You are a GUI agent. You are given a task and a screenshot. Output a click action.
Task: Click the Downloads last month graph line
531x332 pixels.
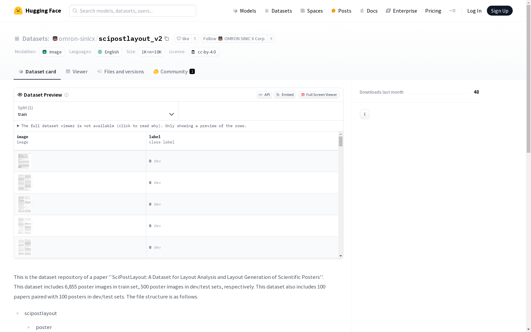point(438,93)
